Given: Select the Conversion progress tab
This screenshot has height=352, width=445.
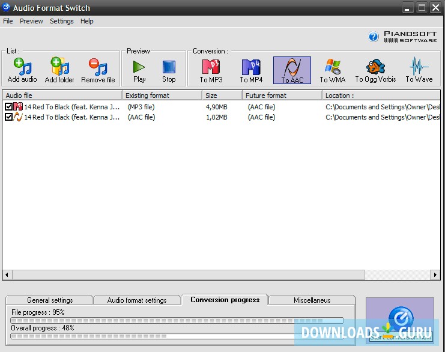Looking at the screenshot, I should 225,300.
